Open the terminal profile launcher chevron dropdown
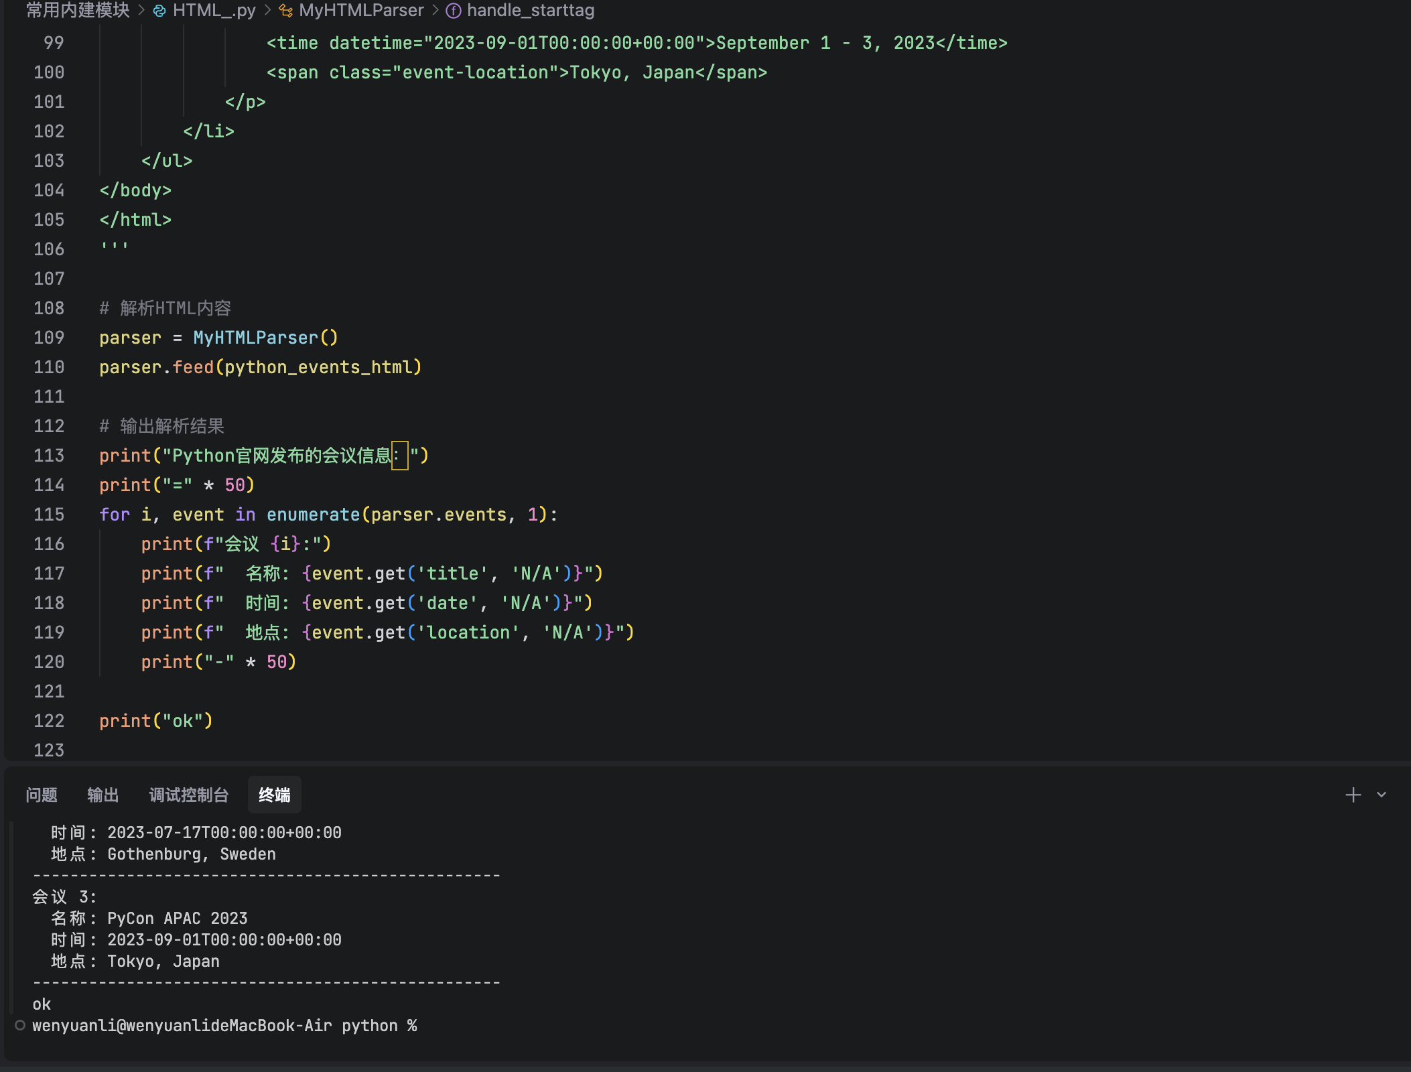Screen dimensions: 1411x1072 tap(1380, 795)
